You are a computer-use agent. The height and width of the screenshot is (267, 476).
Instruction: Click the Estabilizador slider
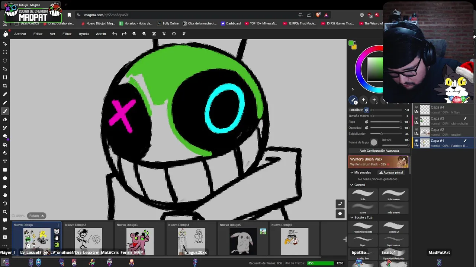pos(386,134)
